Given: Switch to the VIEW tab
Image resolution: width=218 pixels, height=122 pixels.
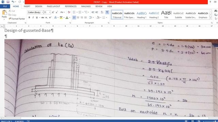Looking at the screenshot, I should (109, 6).
